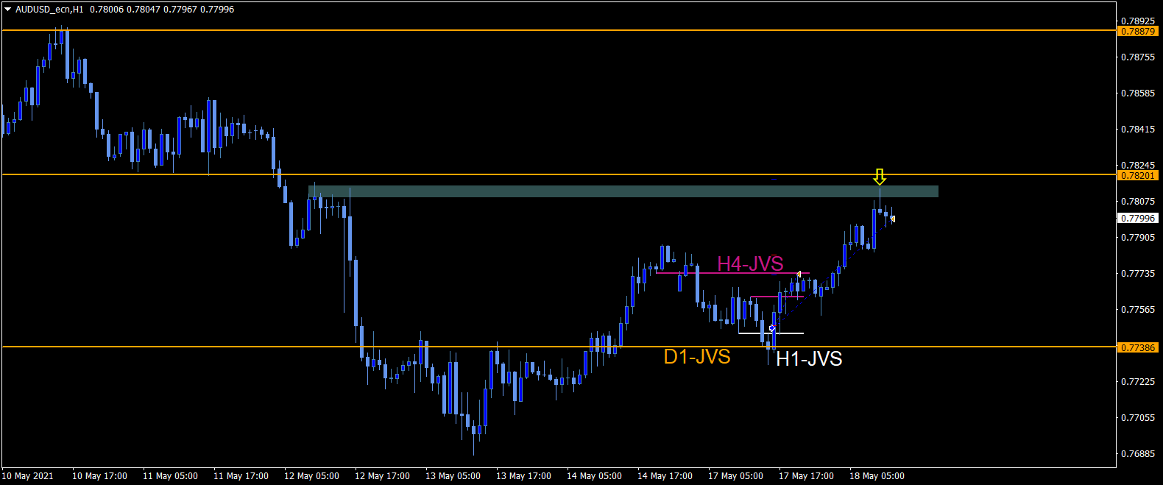
Task: Click the 14 May 17:00 time label
Action: click(x=665, y=476)
